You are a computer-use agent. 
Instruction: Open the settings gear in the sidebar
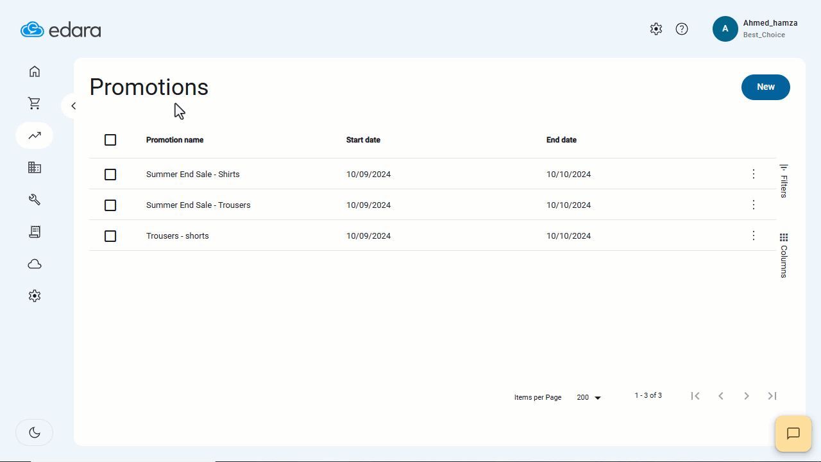coord(35,296)
